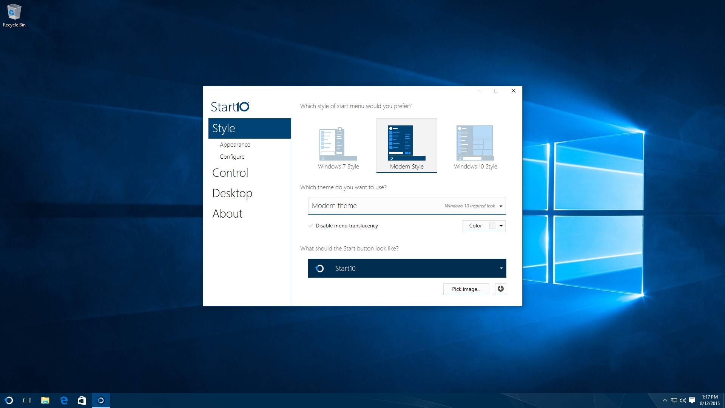The width and height of the screenshot is (725, 408).
Task: Open Microsoft Edge from the taskbar
Action: (x=64, y=400)
